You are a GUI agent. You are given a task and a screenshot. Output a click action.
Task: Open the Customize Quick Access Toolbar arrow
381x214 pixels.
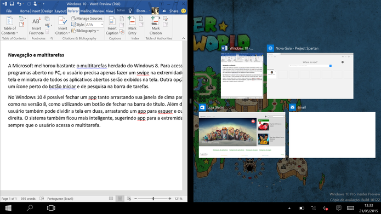[43, 4]
